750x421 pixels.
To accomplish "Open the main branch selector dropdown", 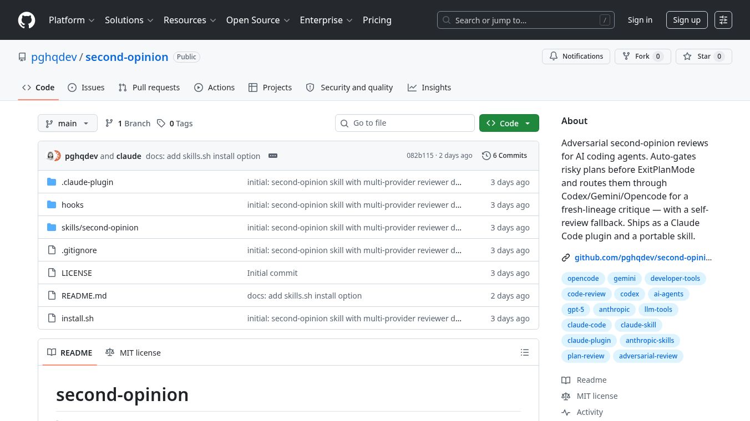I will 68,123.
